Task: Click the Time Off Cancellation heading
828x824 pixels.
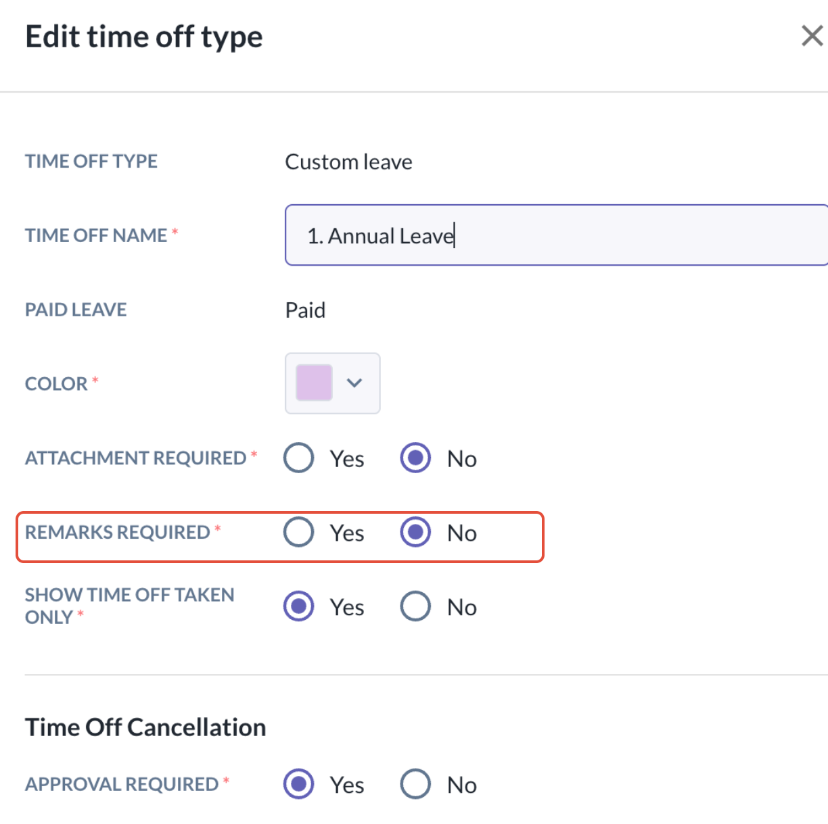Action: (x=145, y=727)
